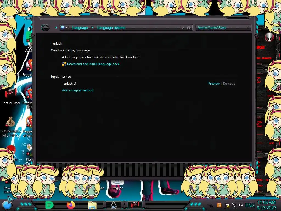Image resolution: width=281 pixels, height=211 pixels.
Task: Click the Turkish language heading
Action: pos(56,43)
